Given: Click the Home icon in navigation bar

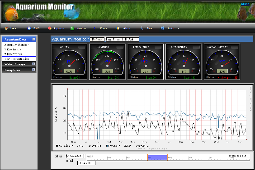Looking at the screenshot, I should click(6, 28).
